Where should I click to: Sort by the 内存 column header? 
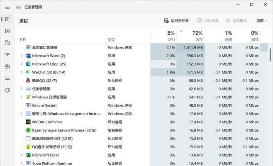click(x=191, y=36)
